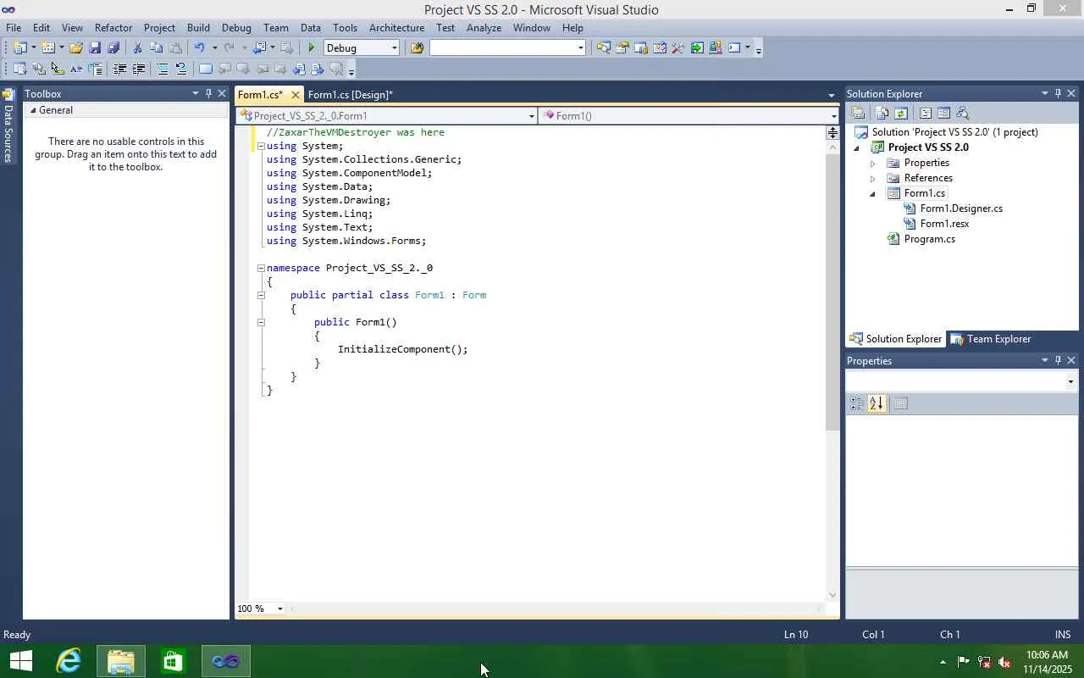Viewport: 1084px width, 678px height.
Task: Save Form1.cs with the single floppy disk icon
Action: point(95,47)
